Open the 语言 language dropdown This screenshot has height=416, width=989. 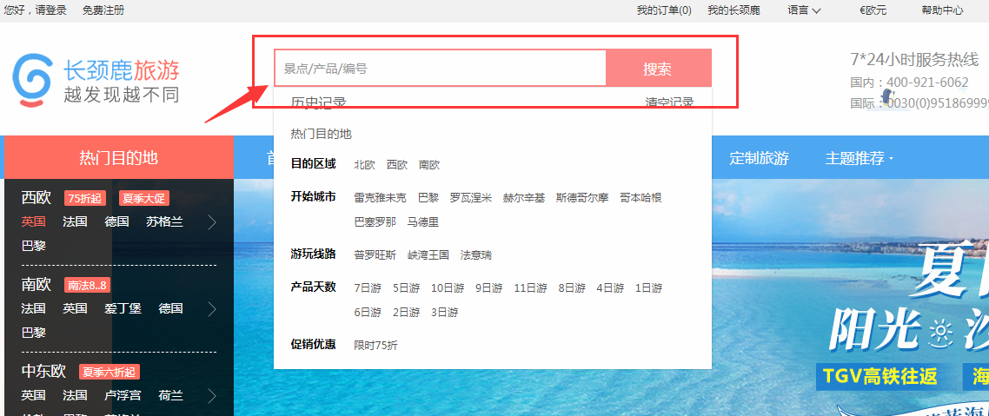pos(804,10)
